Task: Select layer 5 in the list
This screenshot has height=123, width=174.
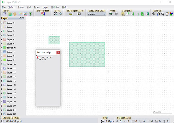Action: tap(10, 43)
